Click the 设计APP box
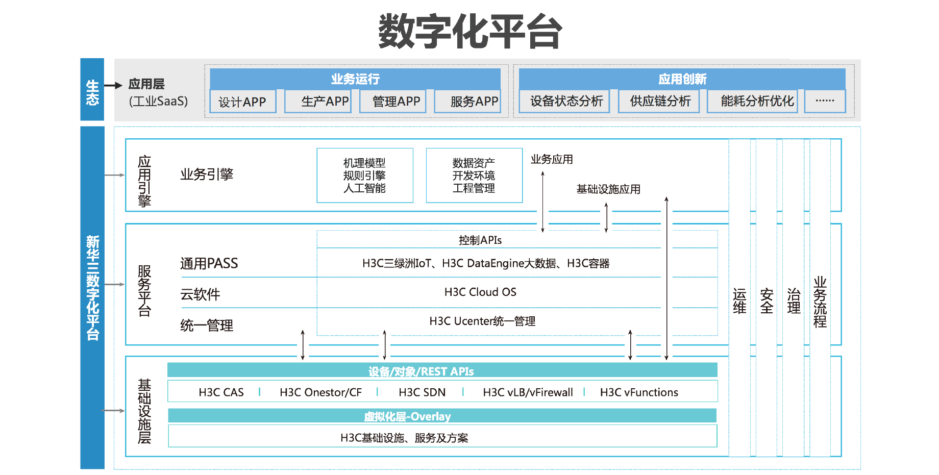The image size is (939, 475). point(242,102)
